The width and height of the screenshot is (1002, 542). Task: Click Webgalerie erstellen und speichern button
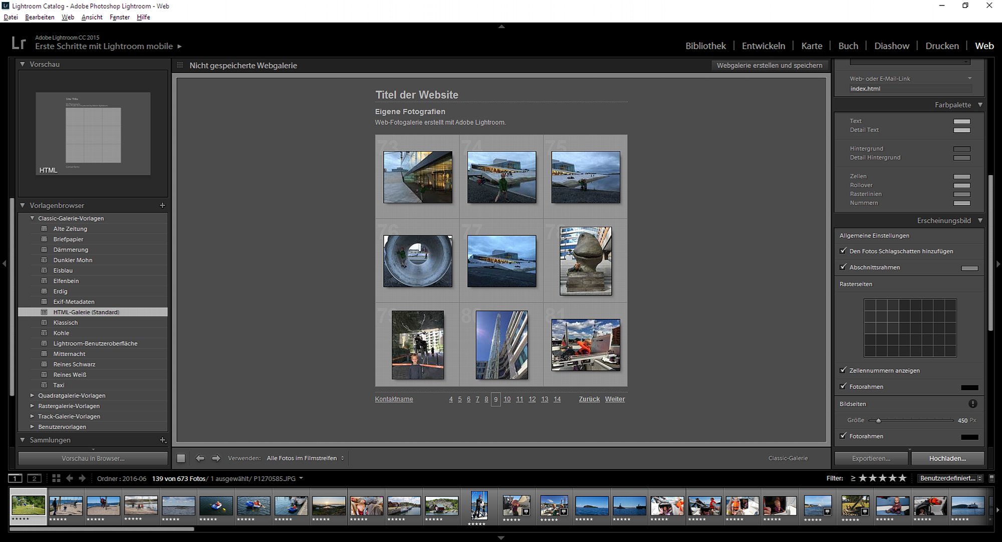pyautogui.click(x=770, y=65)
